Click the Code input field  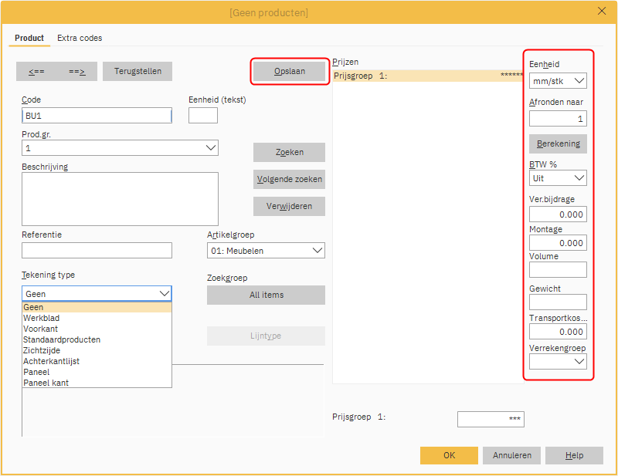(97, 116)
